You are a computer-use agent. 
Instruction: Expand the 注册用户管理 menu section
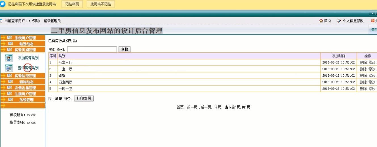pos(25,94)
